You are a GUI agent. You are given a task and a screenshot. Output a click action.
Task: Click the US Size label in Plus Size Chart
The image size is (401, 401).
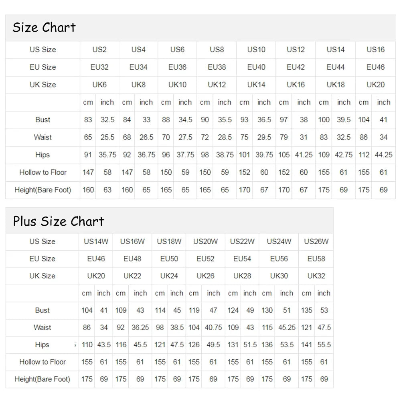click(42, 241)
